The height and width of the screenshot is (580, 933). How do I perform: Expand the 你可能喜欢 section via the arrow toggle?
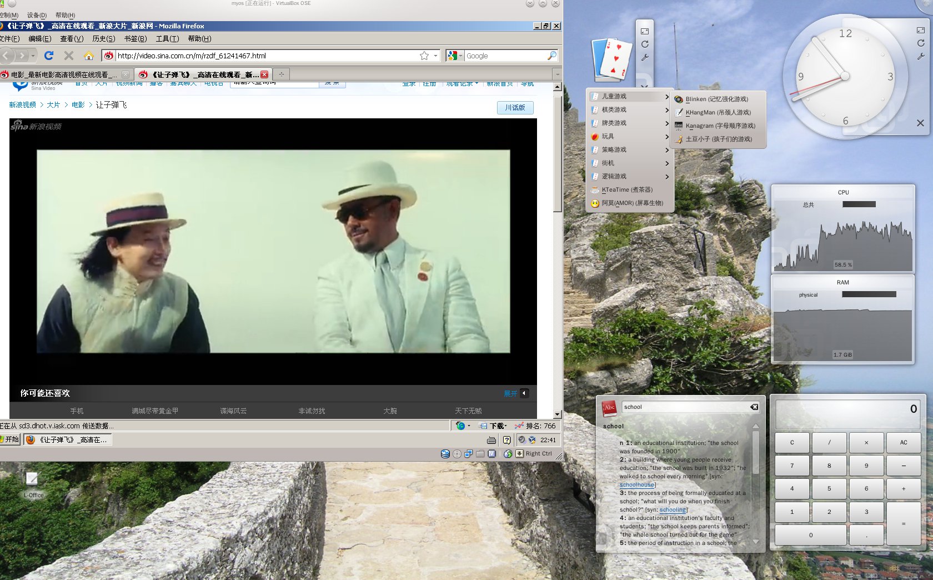[x=524, y=393]
